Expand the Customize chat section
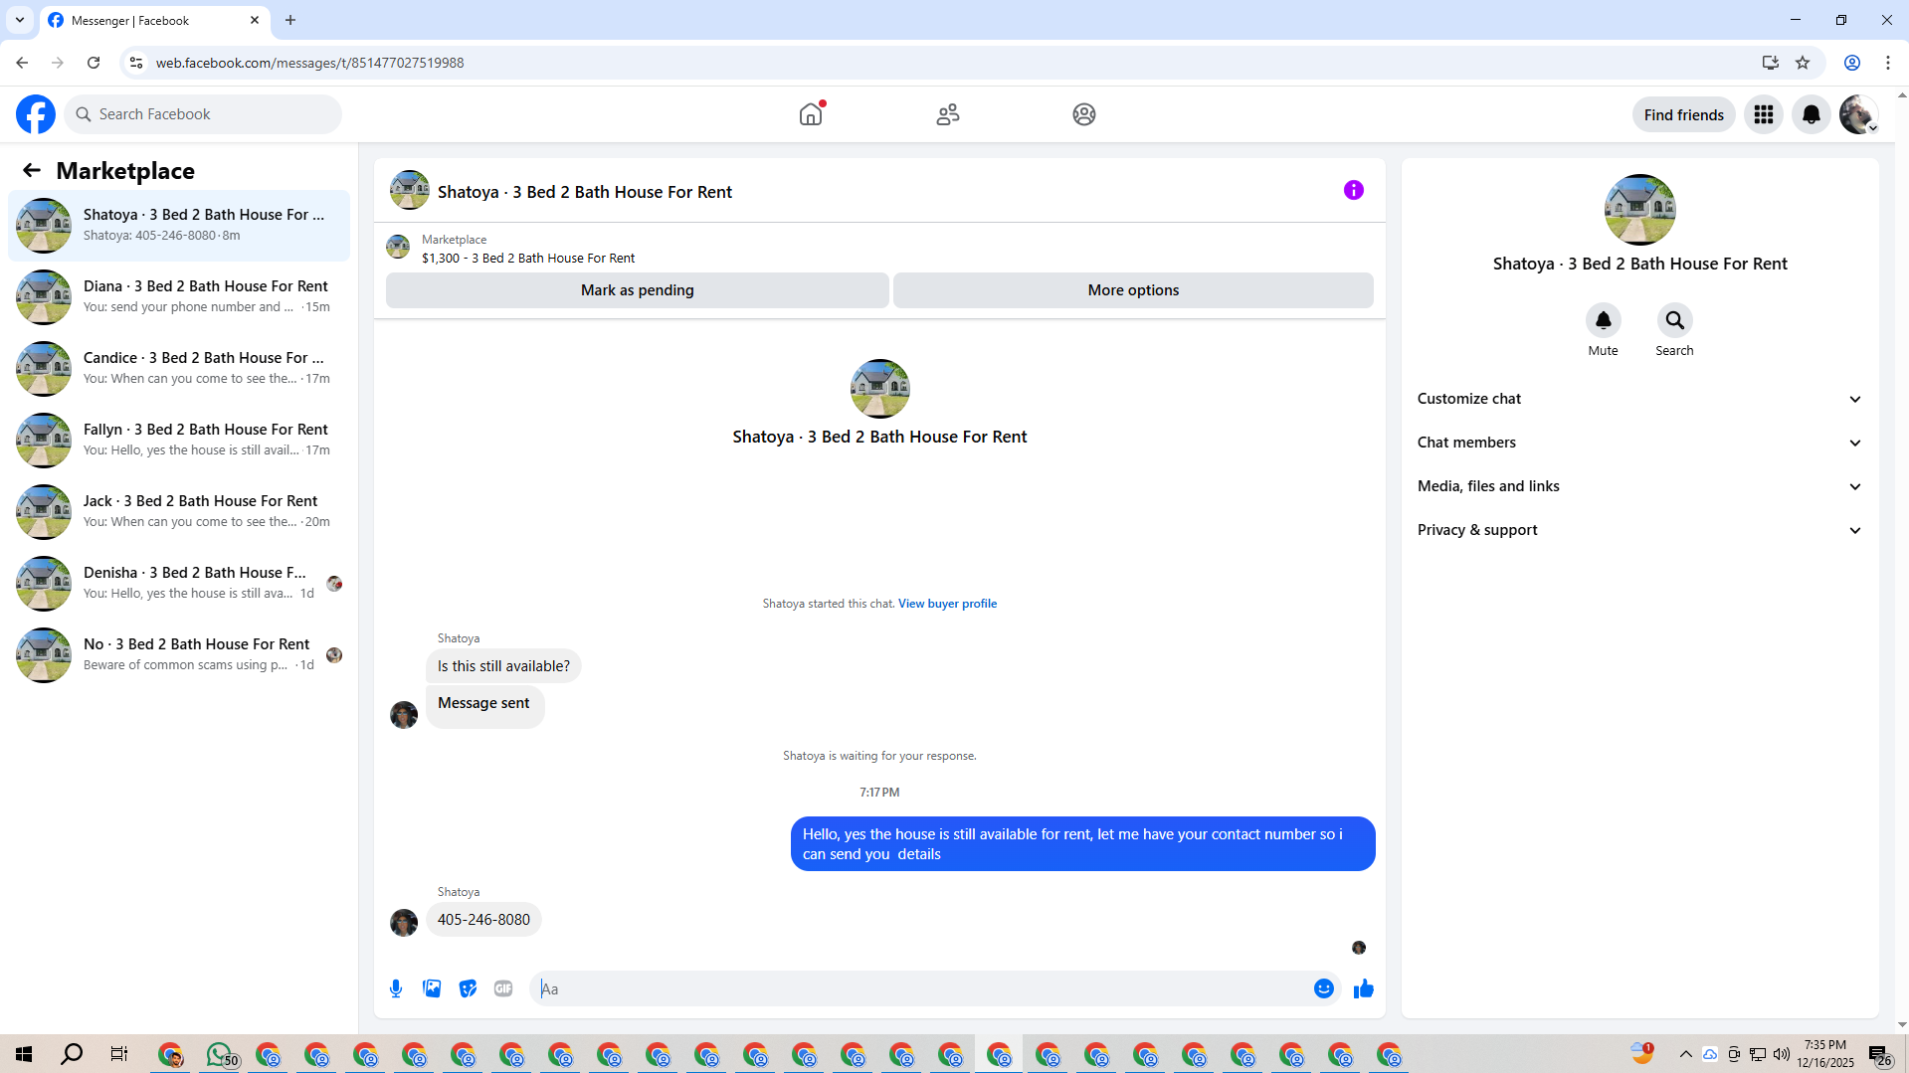Viewport: 1909px width, 1073px height. [1639, 399]
